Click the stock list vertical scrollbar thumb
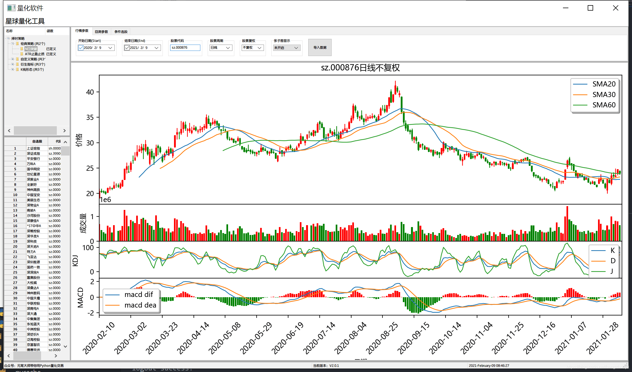The width and height of the screenshot is (632, 372). pyautogui.click(x=66, y=151)
